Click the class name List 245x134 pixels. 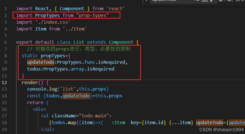(79, 42)
